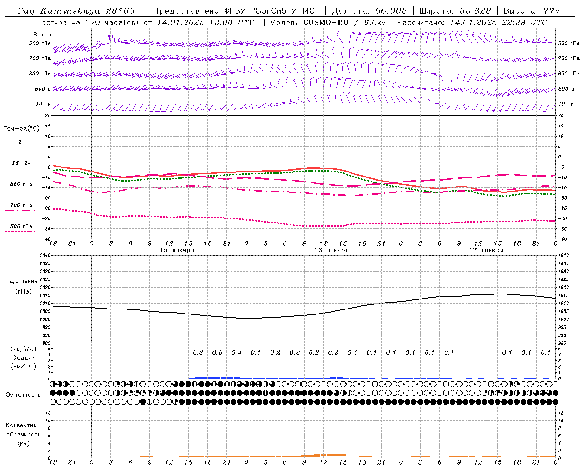582x466 pixels.
Task: Click the Осадки panel label
Action: [x=24, y=358]
